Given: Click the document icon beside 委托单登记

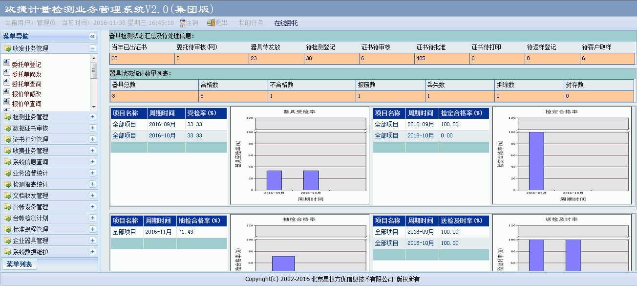Looking at the screenshot, I should (x=7, y=64).
